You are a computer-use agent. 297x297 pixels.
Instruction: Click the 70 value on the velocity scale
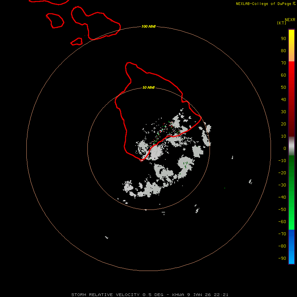click(x=283, y=63)
